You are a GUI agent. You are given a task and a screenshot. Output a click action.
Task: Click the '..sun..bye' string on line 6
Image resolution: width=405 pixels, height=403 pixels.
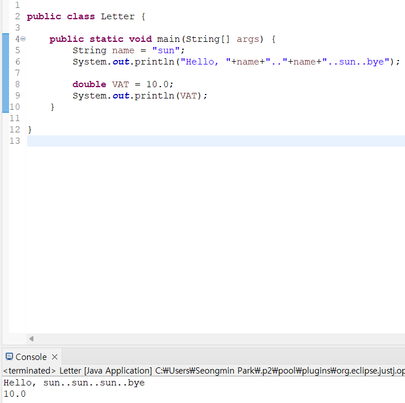(356, 62)
